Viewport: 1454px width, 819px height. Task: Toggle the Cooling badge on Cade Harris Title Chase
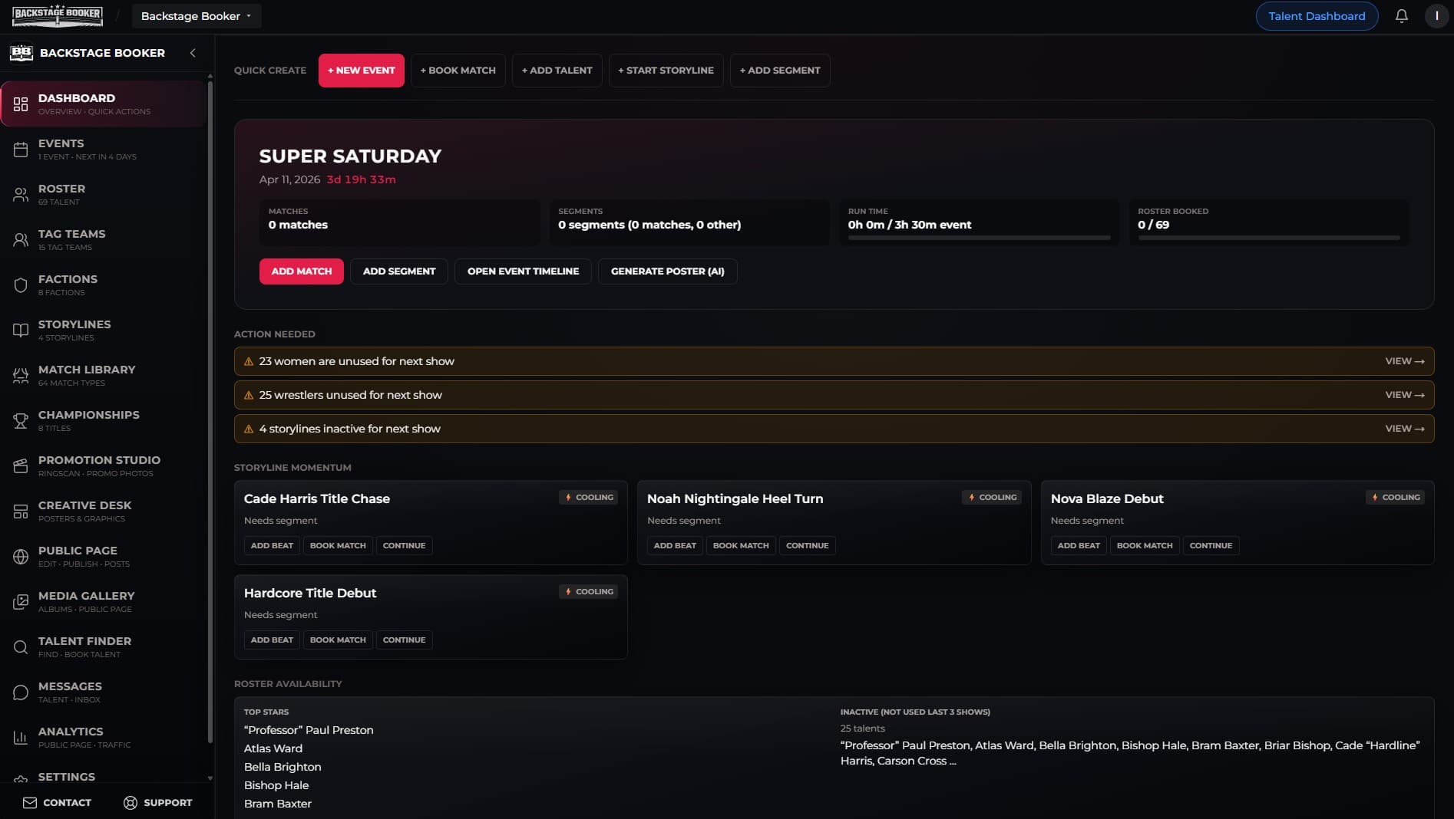click(x=589, y=497)
